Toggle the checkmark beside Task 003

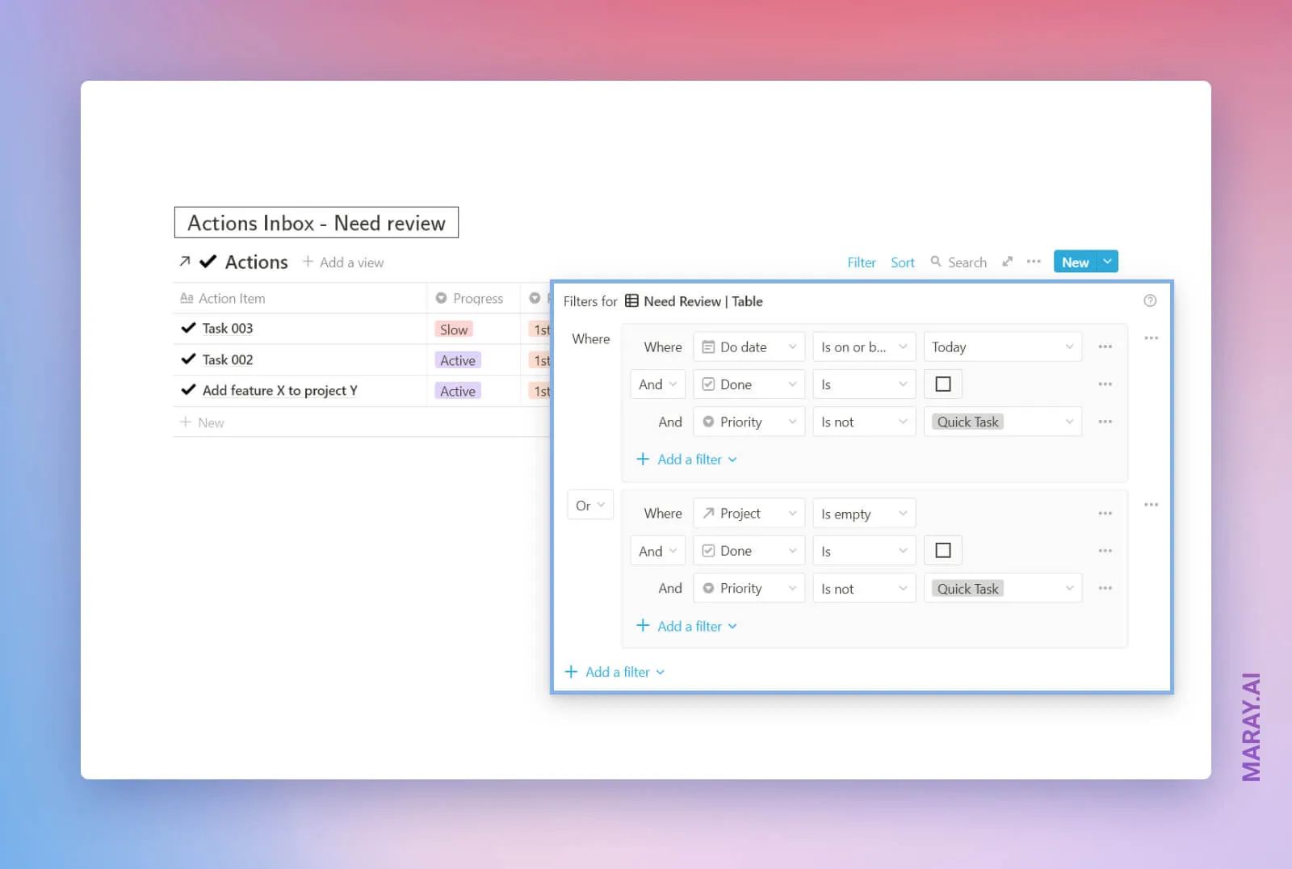pos(189,328)
